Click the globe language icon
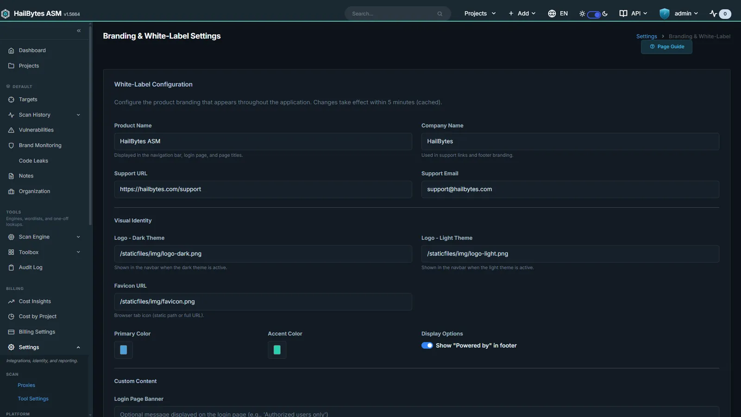Viewport: 741px width, 417px height. [x=552, y=13]
